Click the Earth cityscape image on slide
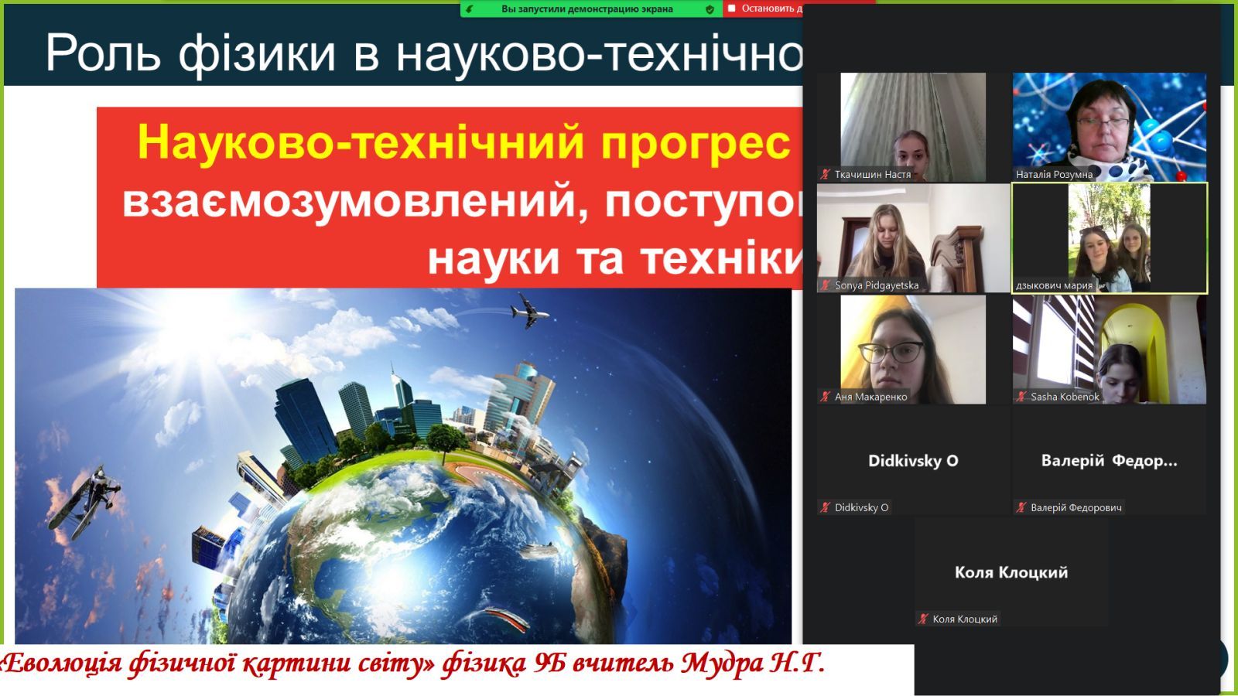The width and height of the screenshot is (1238, 696). 402,464
